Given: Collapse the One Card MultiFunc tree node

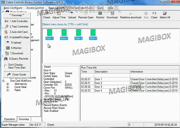Looking at the screenshot, I should (x=3, y=81).
